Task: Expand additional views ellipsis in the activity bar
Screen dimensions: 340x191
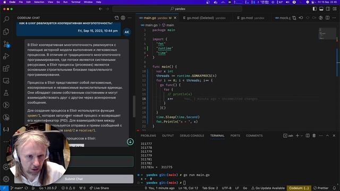Action: click(6, 142)
